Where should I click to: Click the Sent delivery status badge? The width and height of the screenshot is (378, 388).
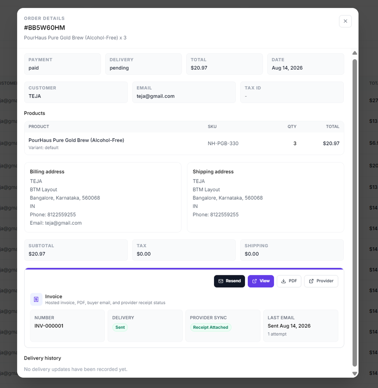[120, 327]
